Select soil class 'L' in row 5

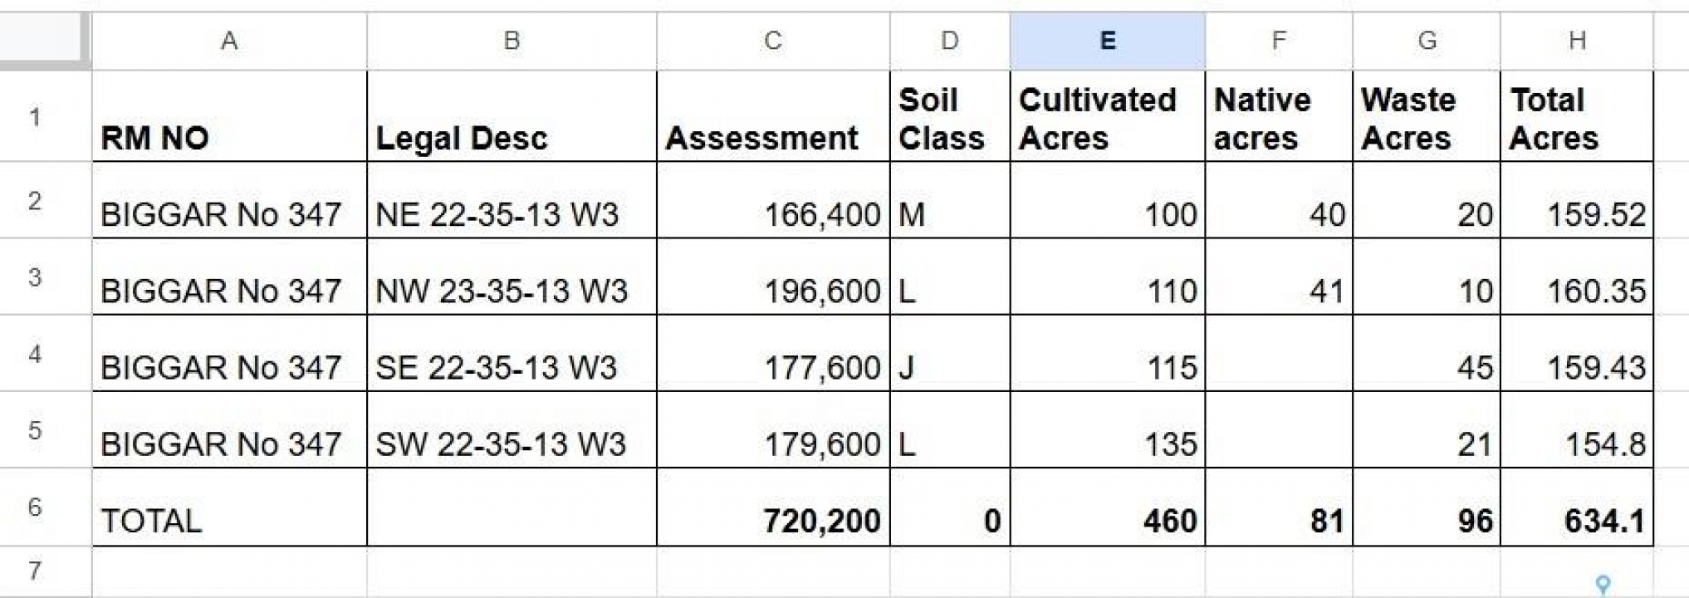(950, 429)
